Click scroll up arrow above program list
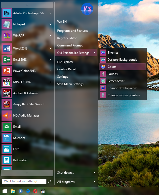159x195 pixels. coord(27,5)
